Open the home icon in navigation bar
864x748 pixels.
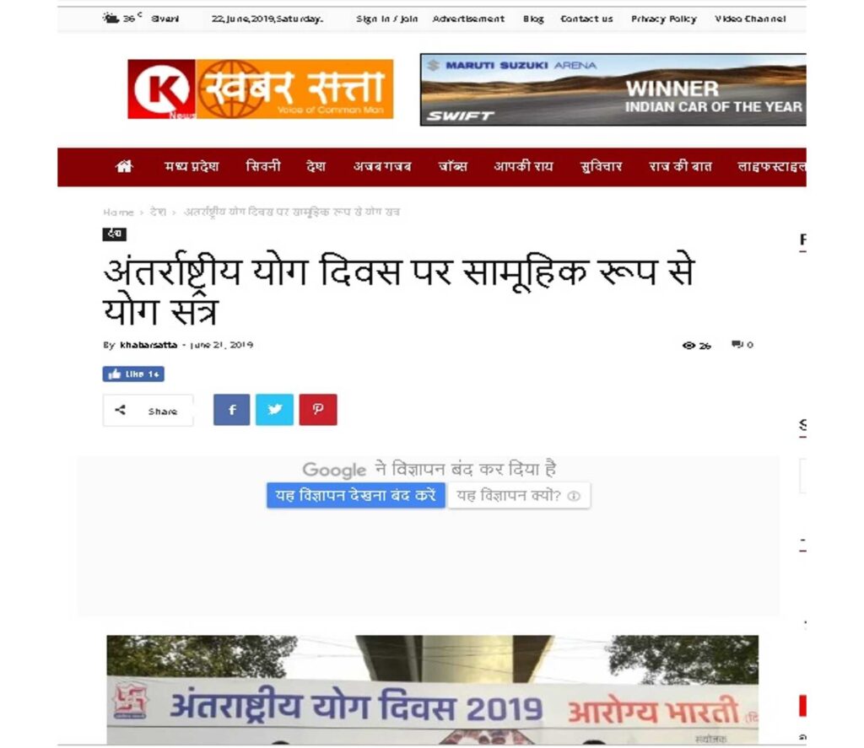[124, 166]
